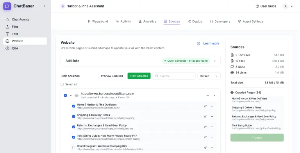Click the Harbor & Pine agent icon

(x=62, y=6)
